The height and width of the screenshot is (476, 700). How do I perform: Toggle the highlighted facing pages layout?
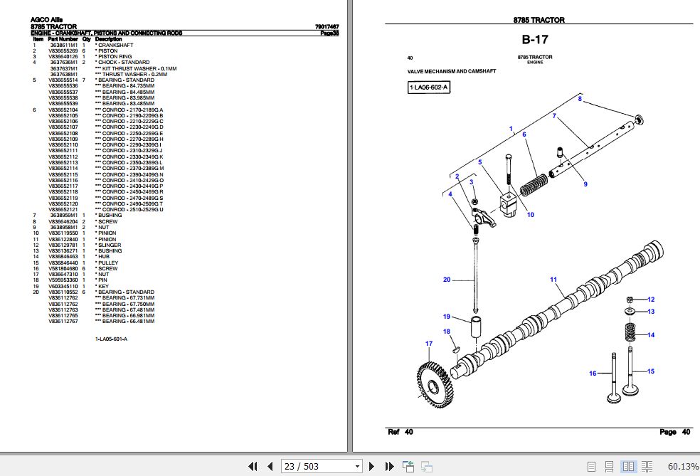[628, 466]
